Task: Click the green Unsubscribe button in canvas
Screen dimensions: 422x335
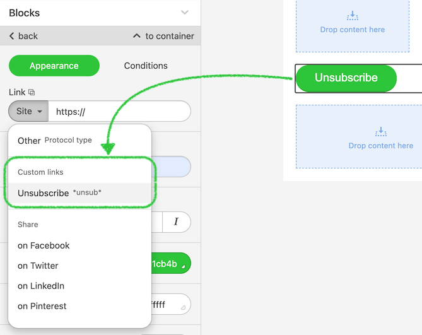Action: pos(346,78)
